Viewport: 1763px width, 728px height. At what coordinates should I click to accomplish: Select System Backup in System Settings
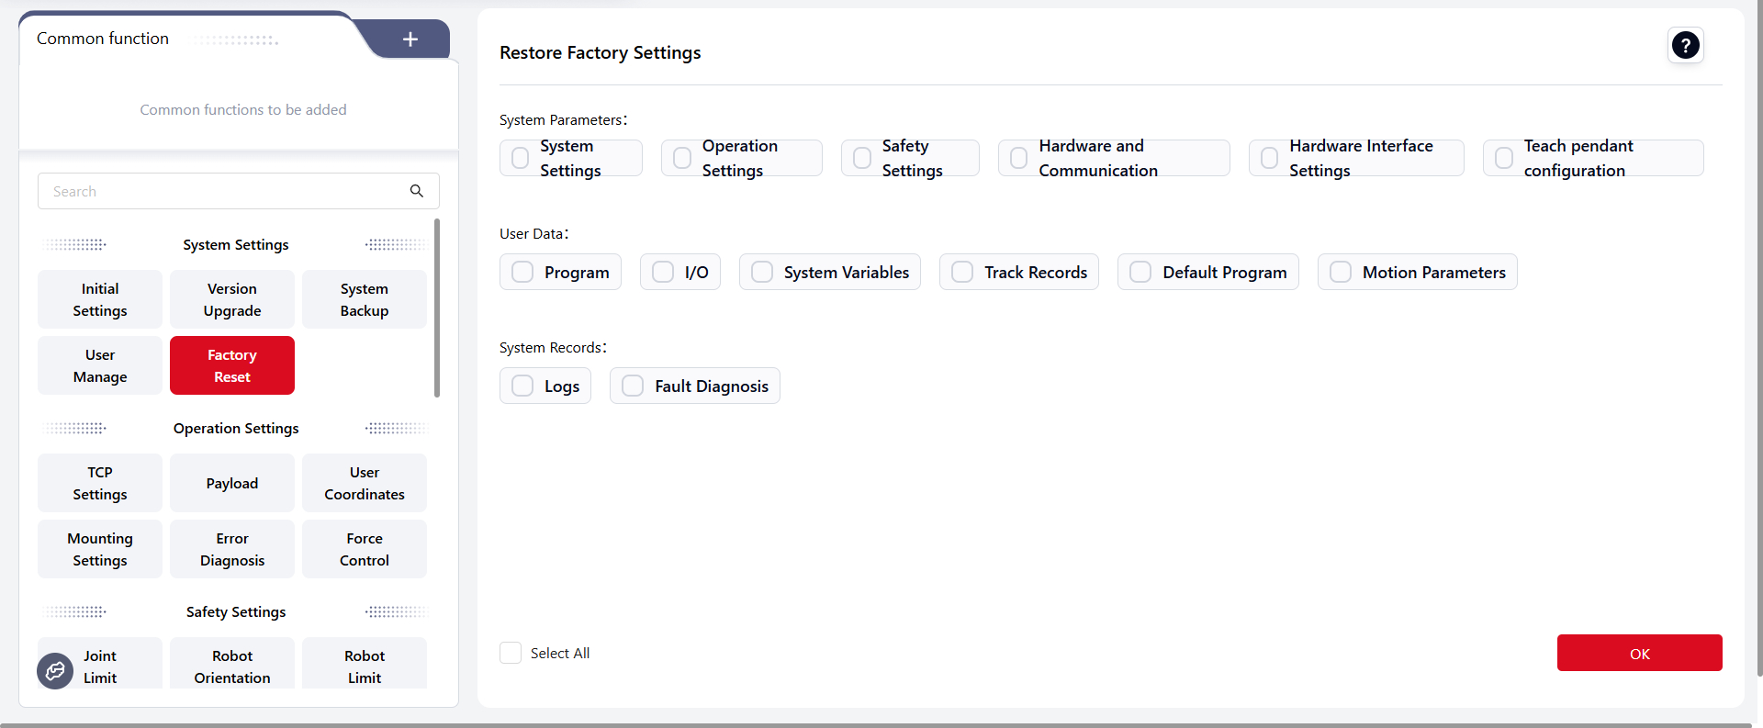pos(365,299)
